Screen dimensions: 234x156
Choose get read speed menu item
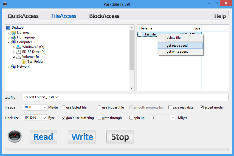click(180, 46)
